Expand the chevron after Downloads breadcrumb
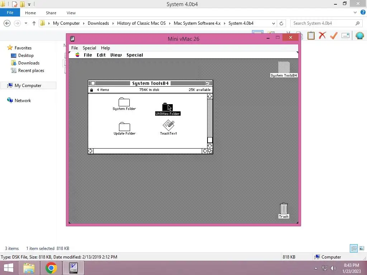 tap(113, 23)
